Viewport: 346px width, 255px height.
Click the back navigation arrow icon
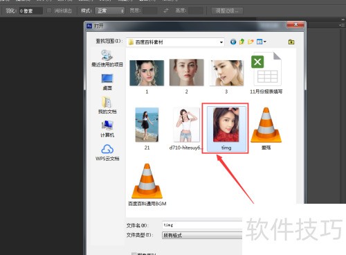[x=233, y=42]
